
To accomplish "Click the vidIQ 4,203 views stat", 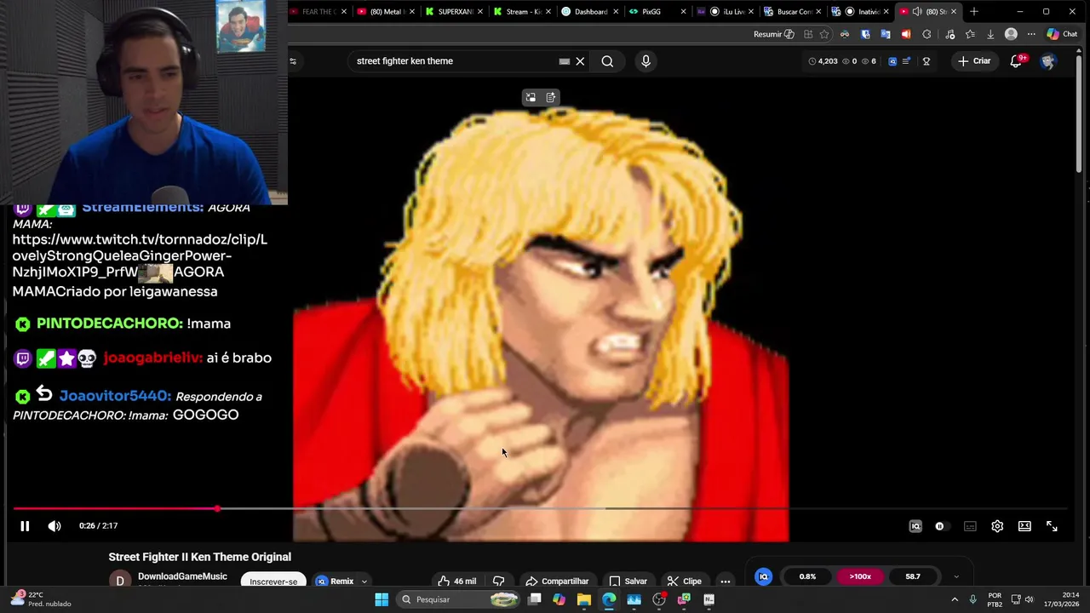I will (823, 61).
